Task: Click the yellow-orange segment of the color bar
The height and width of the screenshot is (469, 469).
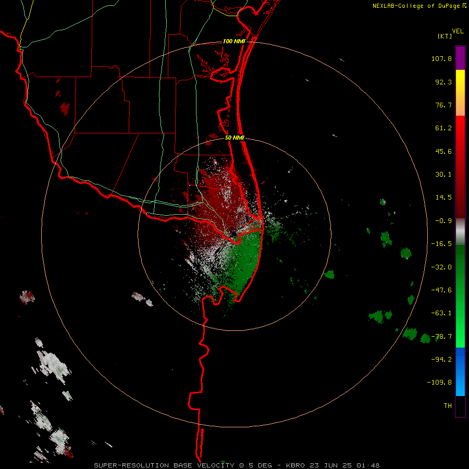Action: (460, 93)
